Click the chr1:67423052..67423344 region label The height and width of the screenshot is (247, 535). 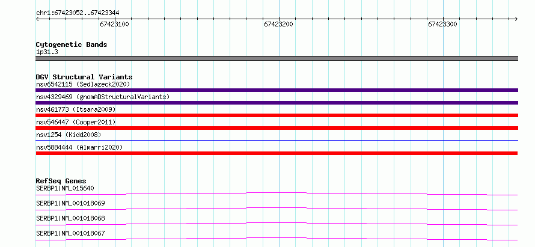pyautogui.click(x=78, y=13)
